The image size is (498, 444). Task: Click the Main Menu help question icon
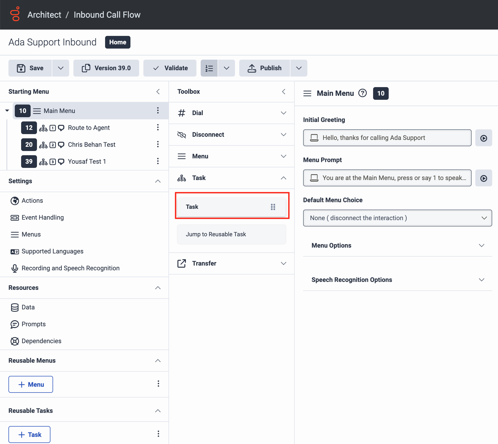click(x=362, y=93)
